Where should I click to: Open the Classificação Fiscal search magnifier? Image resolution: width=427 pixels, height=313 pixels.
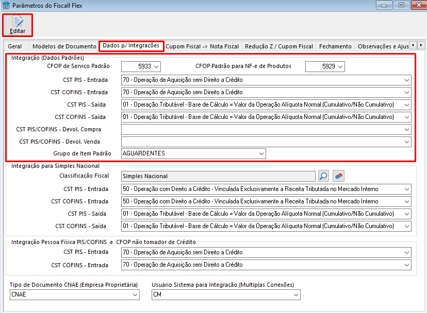point(323,176)
